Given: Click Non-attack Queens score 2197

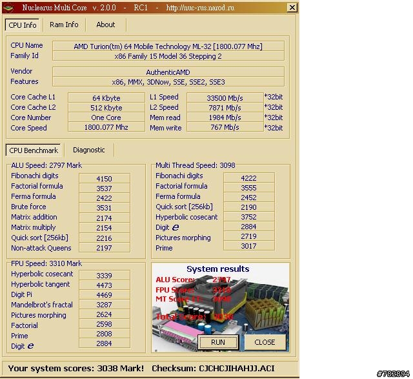Looking at the screenshot, I should tap(105, 248).
